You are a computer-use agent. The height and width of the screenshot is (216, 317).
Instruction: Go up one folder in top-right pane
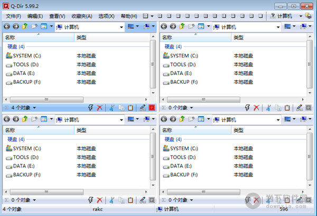coord(182,26)
